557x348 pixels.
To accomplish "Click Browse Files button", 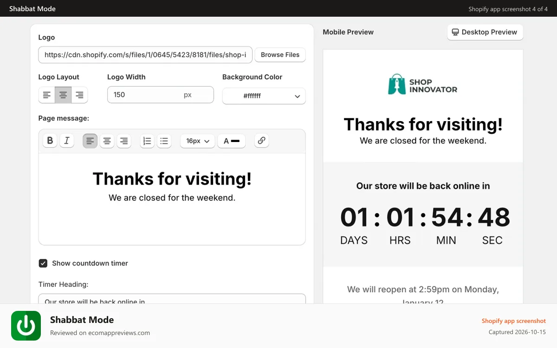I will coord(280,55).
